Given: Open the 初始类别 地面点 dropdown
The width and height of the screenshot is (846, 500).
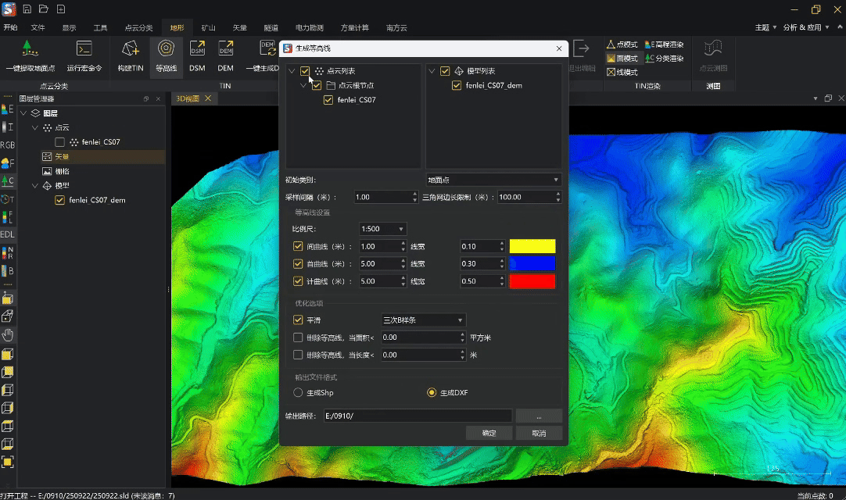Looking at the screenshot, I should pyautogui.click(x=493, y=180).
